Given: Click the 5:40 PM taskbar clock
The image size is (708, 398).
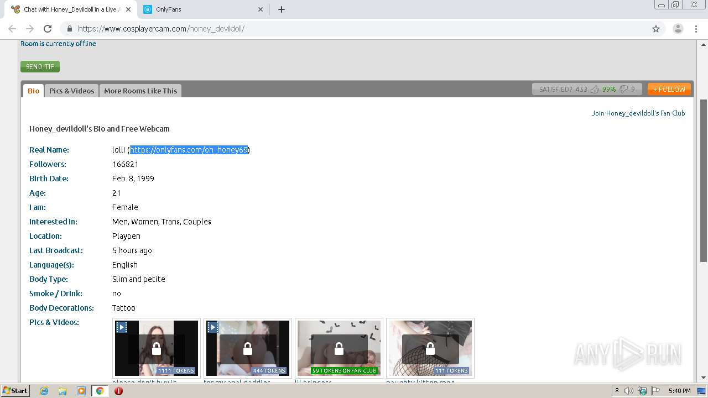Looking at the screenshot, I should coord(679,391).
